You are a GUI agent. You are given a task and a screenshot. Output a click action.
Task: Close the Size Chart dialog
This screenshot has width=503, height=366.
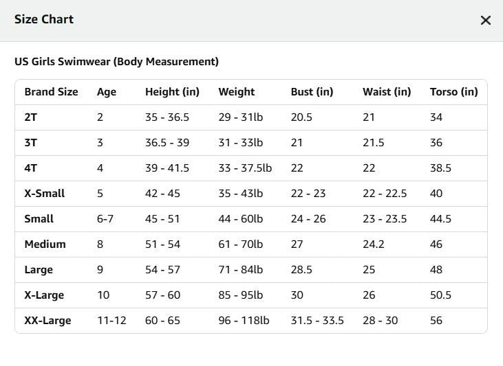[485, 20]
